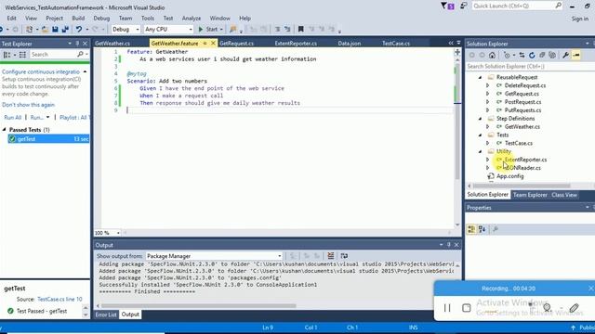Click Run All in Test Explorer
Screen dimensions: 595x334
click(x=12, y=118)
